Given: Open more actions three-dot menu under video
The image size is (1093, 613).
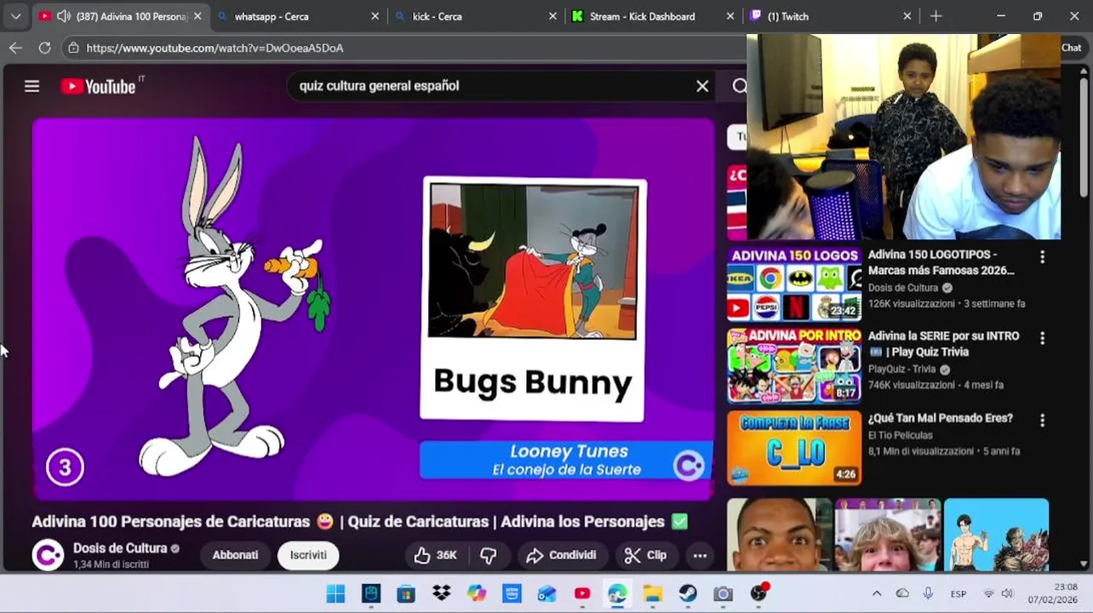Looking at the screenshot, I should coord(700,555).
